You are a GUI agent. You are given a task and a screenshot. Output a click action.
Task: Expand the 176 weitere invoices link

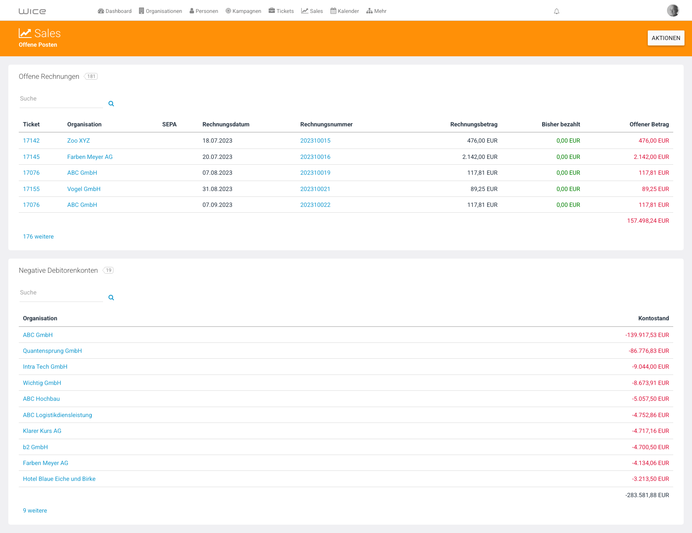point(38,236)
